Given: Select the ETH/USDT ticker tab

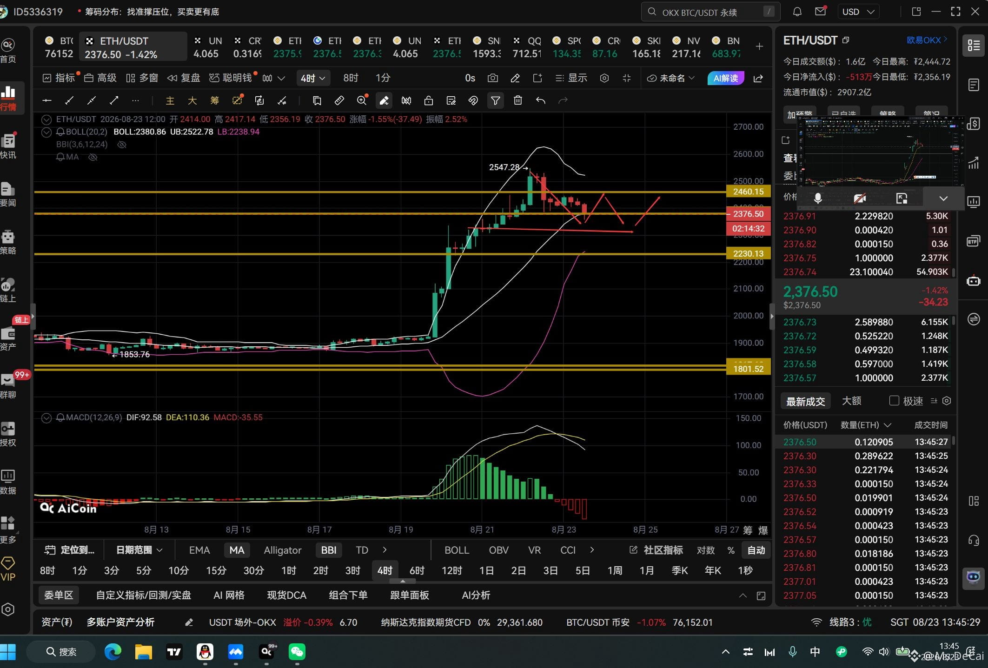Looking at the screenshot, I should (133, 47).
